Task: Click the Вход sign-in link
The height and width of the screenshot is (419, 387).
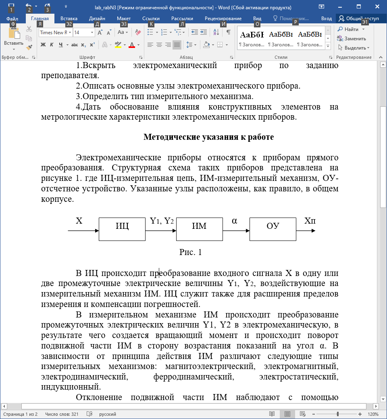Action: click(326, 19)
